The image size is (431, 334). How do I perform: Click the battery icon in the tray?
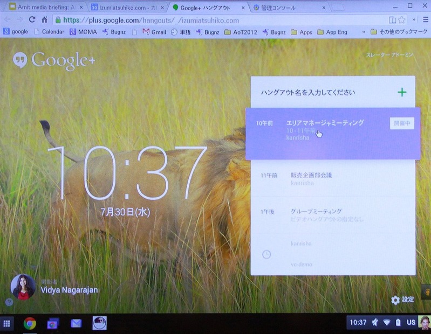pos(398,323)
